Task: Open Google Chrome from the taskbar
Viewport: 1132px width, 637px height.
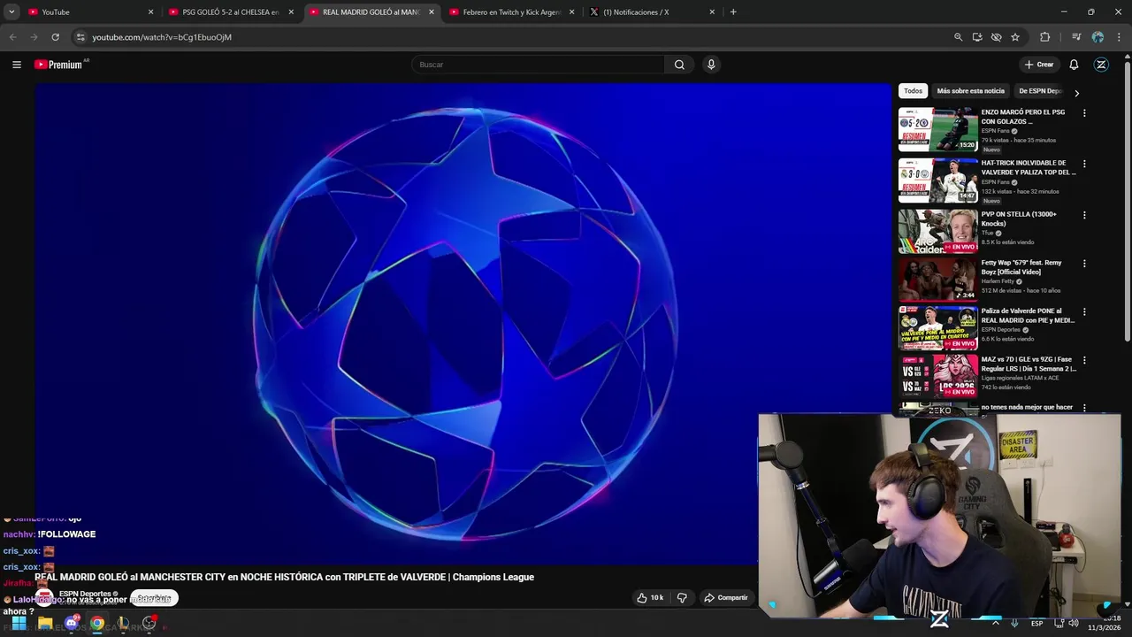Action: (x=97, y=624)
